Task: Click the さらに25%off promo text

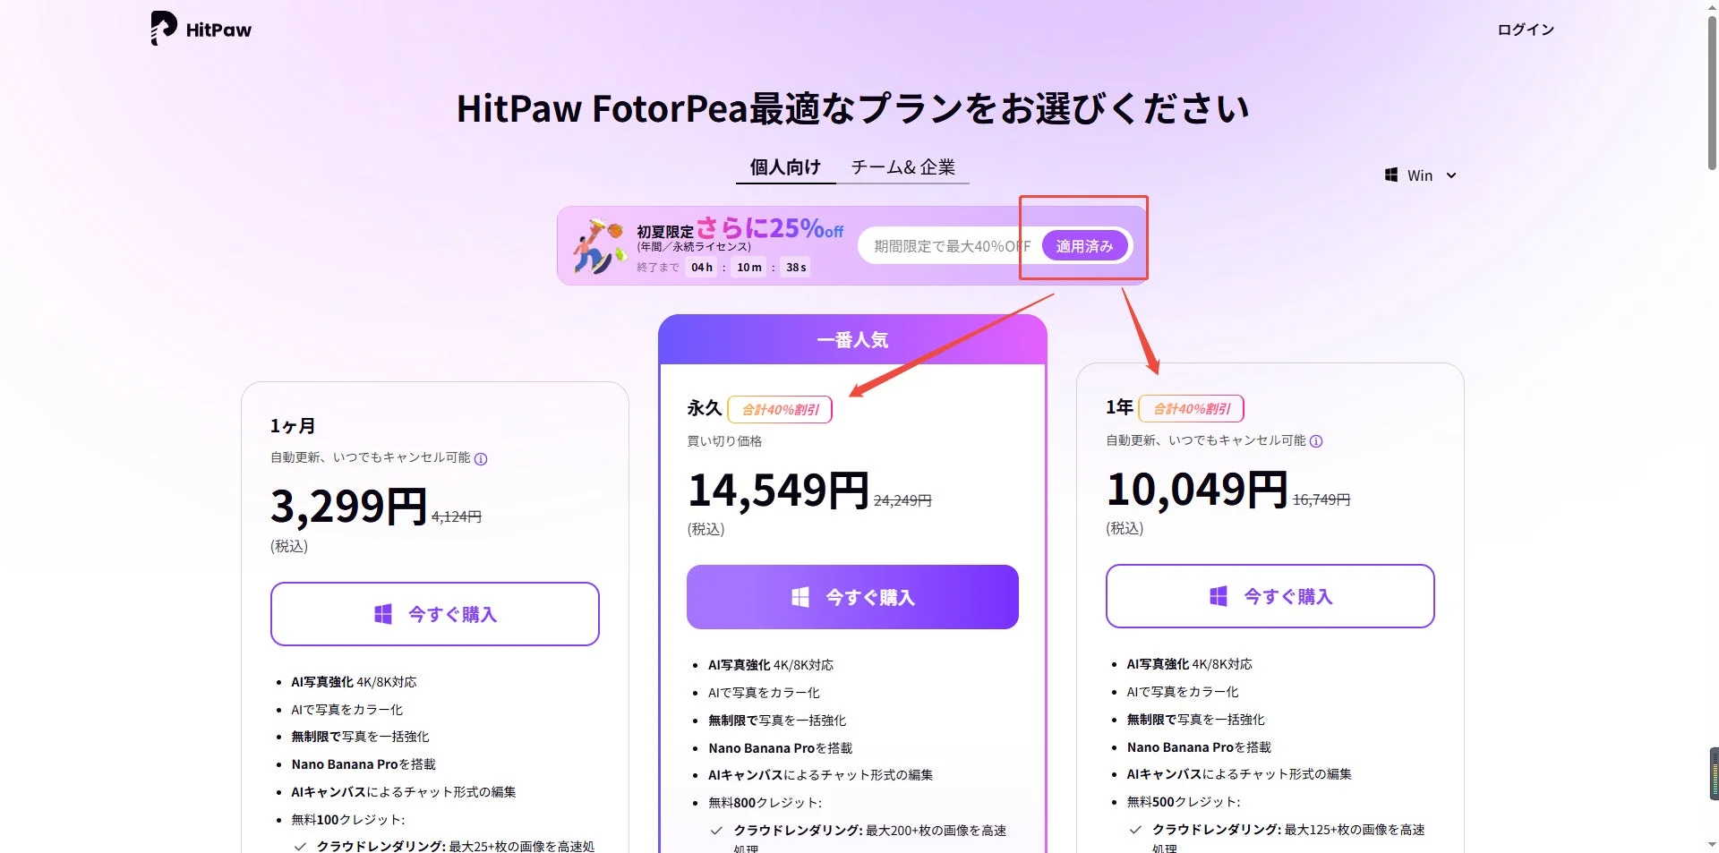Action: pos(769,228)
